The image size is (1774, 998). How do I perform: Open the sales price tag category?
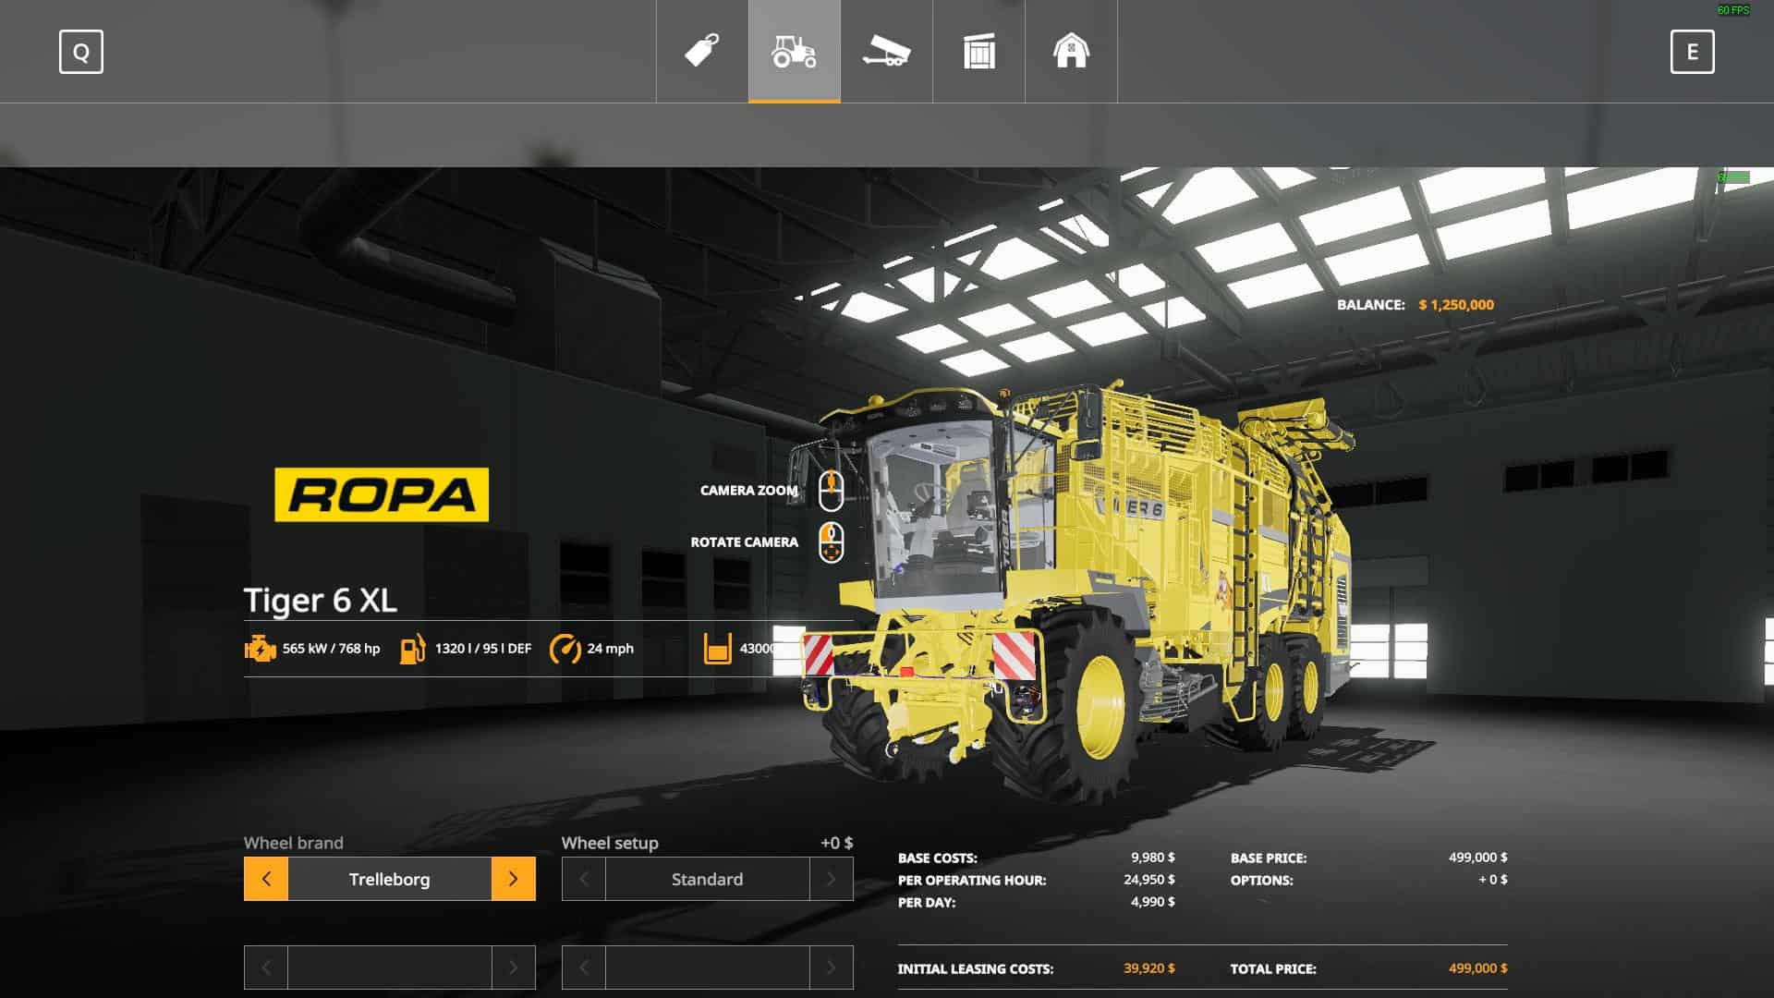[x=702, y=51]
